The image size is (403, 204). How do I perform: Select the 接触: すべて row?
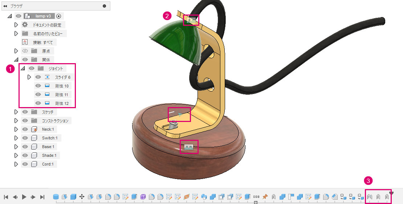(x=39, y=42)
